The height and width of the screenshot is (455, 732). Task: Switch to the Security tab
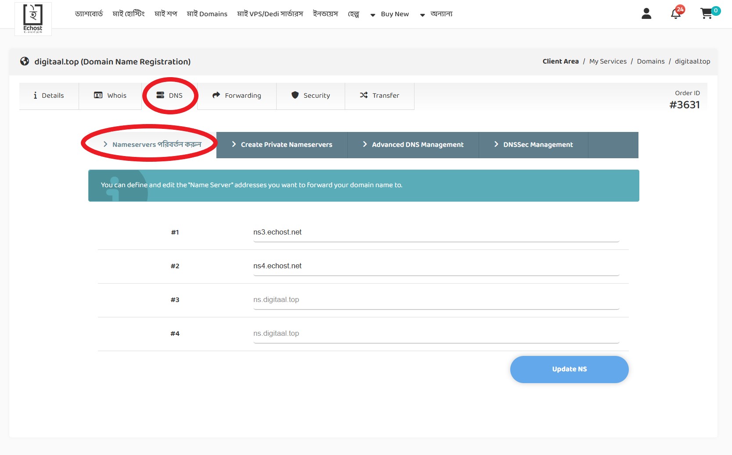[310, 96]
